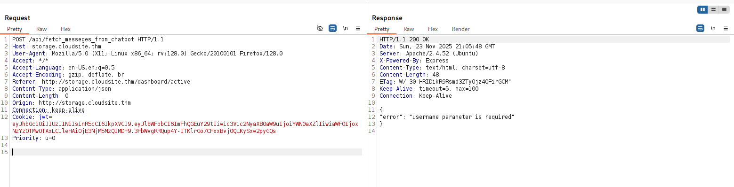Screen dimensions: 734x187
Task: Click the response Content-Type: text/html line
Action: [x=442, y=68]
